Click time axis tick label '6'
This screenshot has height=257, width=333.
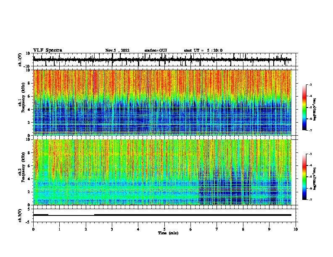coord(190,229)
